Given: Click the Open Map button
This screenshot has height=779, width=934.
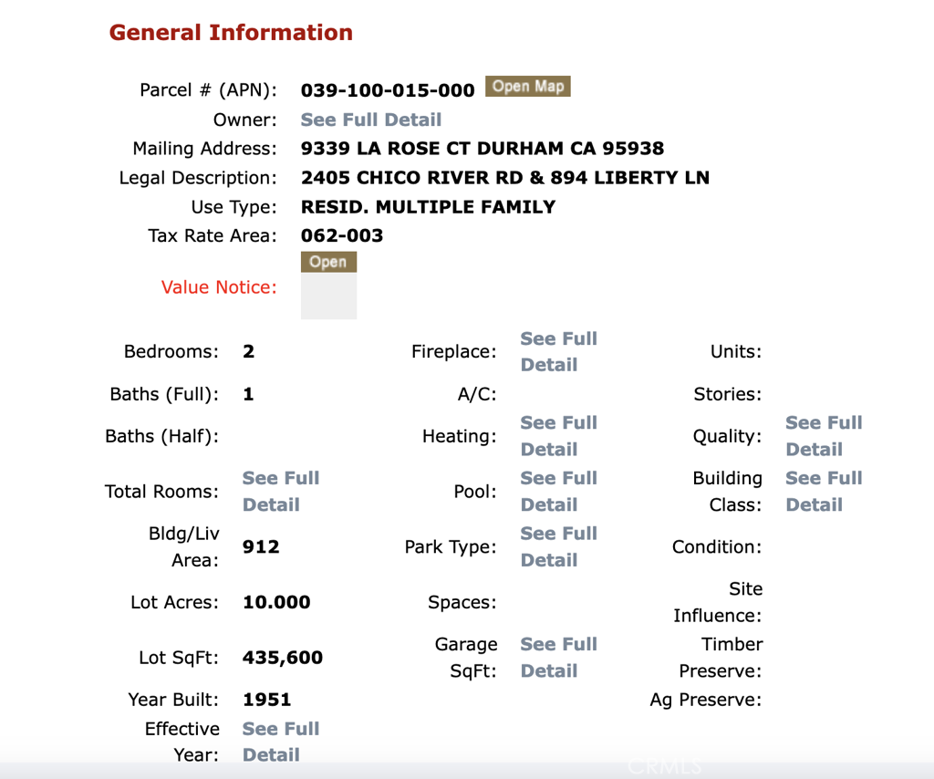Looking at the screenshot, I should [x=527, y=87].
